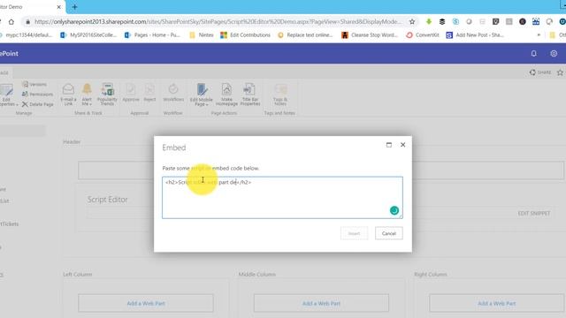The width and height of the screenshot is (566, 318).
Task: Click Add a Web Part in Left Column
Action: pyautogui.click(x=146, y=303)
